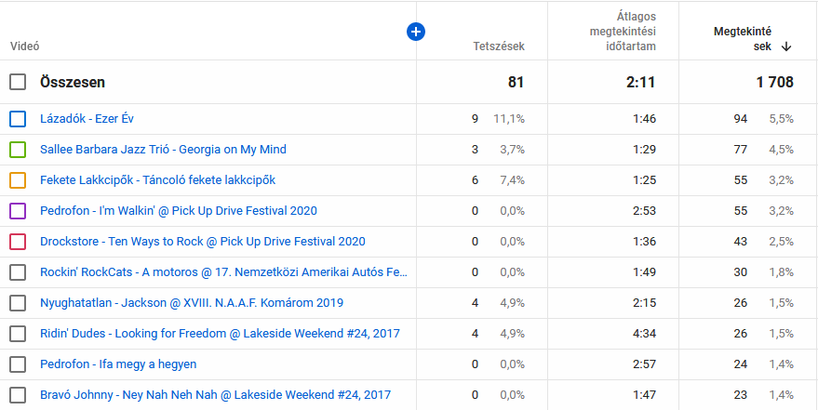Click the 43 views cell for Drockstore

click(741, 242)
